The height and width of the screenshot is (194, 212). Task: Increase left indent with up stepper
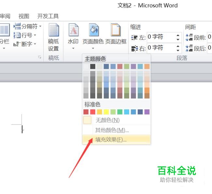click(x=178, y=35)
